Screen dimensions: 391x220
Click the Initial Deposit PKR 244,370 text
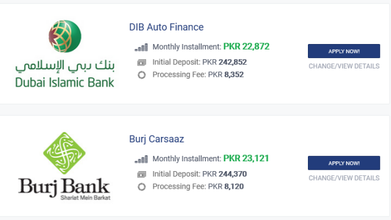(200, 174)
